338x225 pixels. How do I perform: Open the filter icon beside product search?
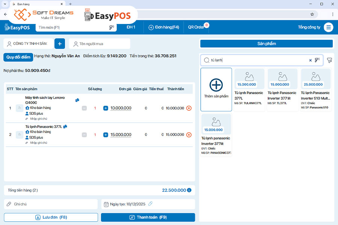point(329,60)
